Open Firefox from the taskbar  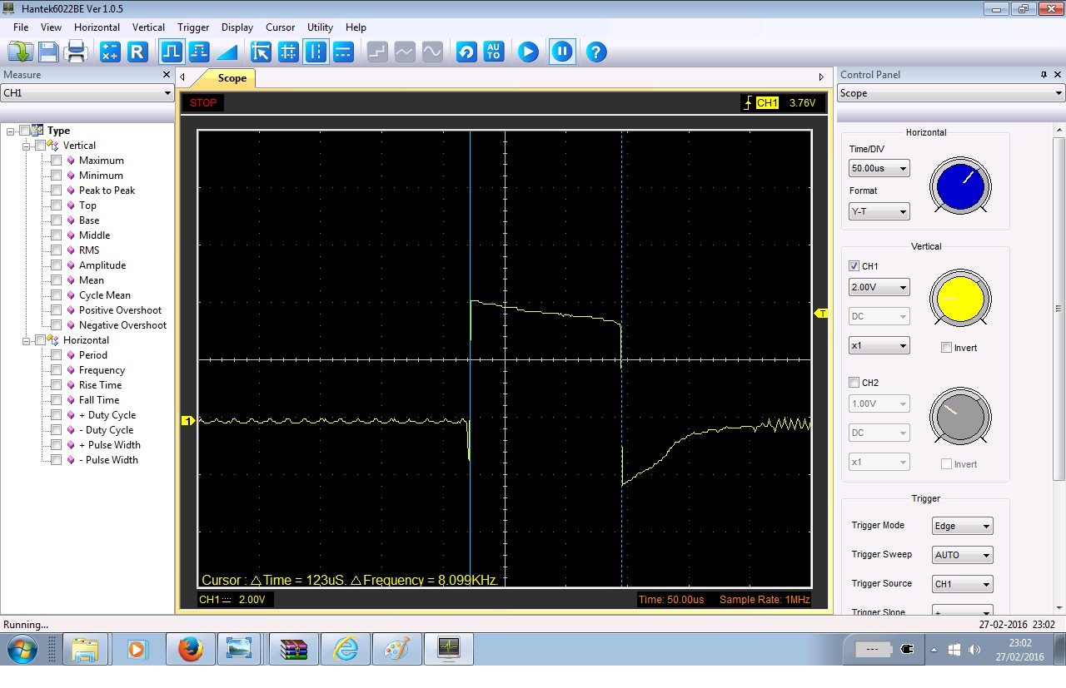pyautogui.click(x=190, y=649)
